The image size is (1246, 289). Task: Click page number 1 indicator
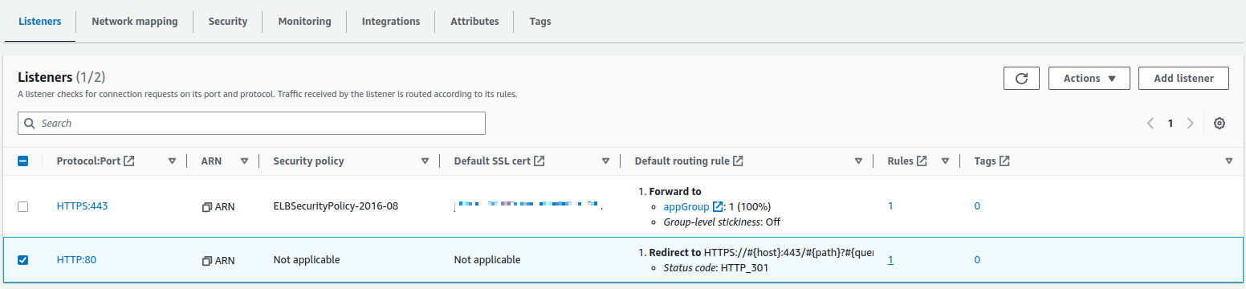pyautogui.click(x=1171, y=124)
